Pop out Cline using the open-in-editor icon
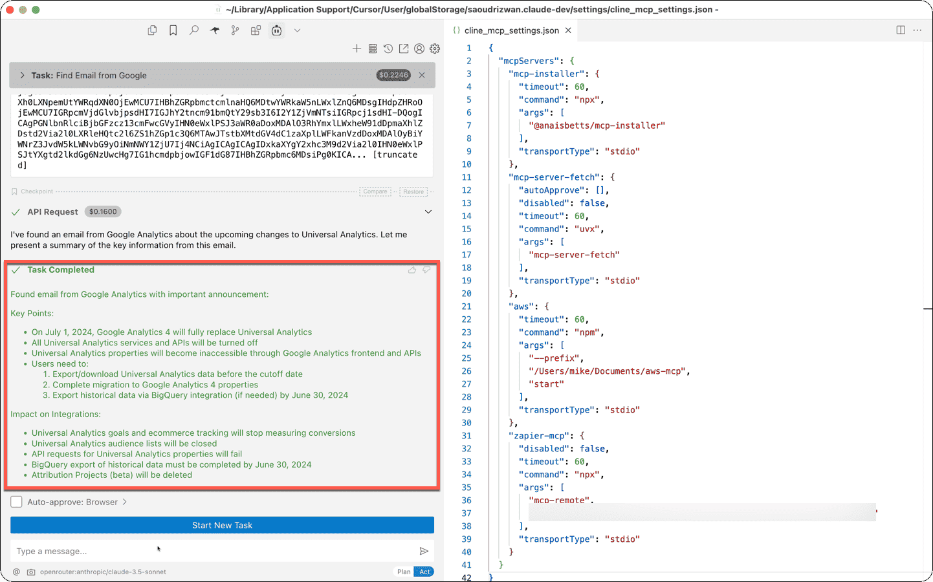933x582 pixels. (403, 48)
